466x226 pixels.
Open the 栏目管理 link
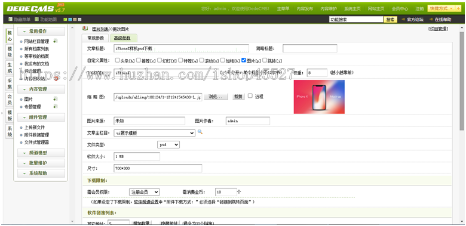439,29
